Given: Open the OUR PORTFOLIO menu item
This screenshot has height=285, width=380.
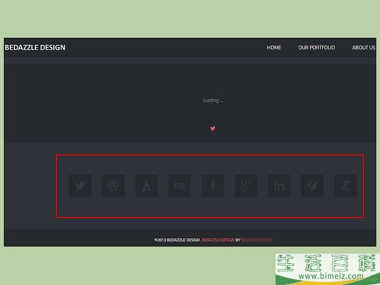Looking at the screenshot, I should pyautogui.click(x=316, y=47).
